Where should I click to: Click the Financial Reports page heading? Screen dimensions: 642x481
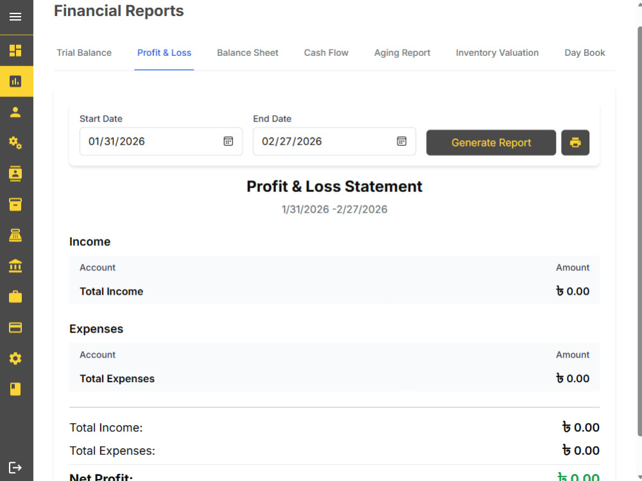[119, 11]
